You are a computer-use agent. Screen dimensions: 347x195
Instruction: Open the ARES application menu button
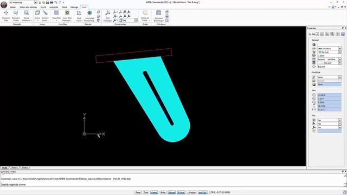tap(4, 5)
